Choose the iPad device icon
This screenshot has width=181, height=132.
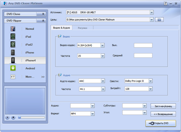tap(13, 37)
